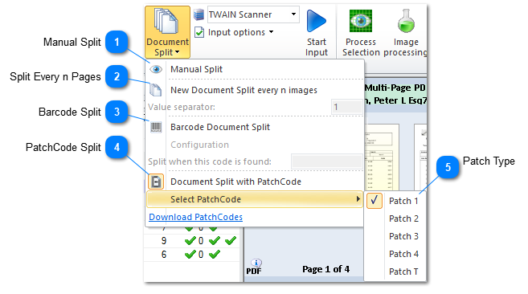
Task: Select Patch 2 from submenu
Action: (x=403, y=218)
